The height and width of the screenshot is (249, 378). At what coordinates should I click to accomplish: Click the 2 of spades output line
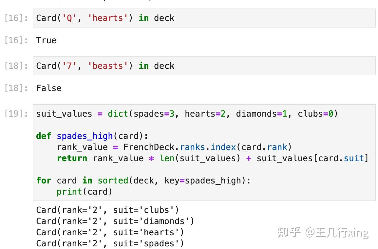coord(110,243)
